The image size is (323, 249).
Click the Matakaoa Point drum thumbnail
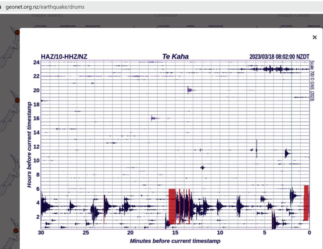[x=313, y=26]
